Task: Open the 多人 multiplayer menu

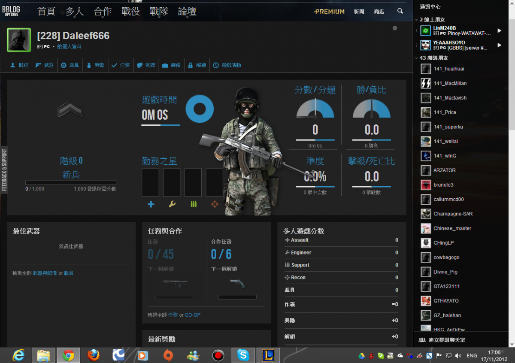Action: [74, 12]
